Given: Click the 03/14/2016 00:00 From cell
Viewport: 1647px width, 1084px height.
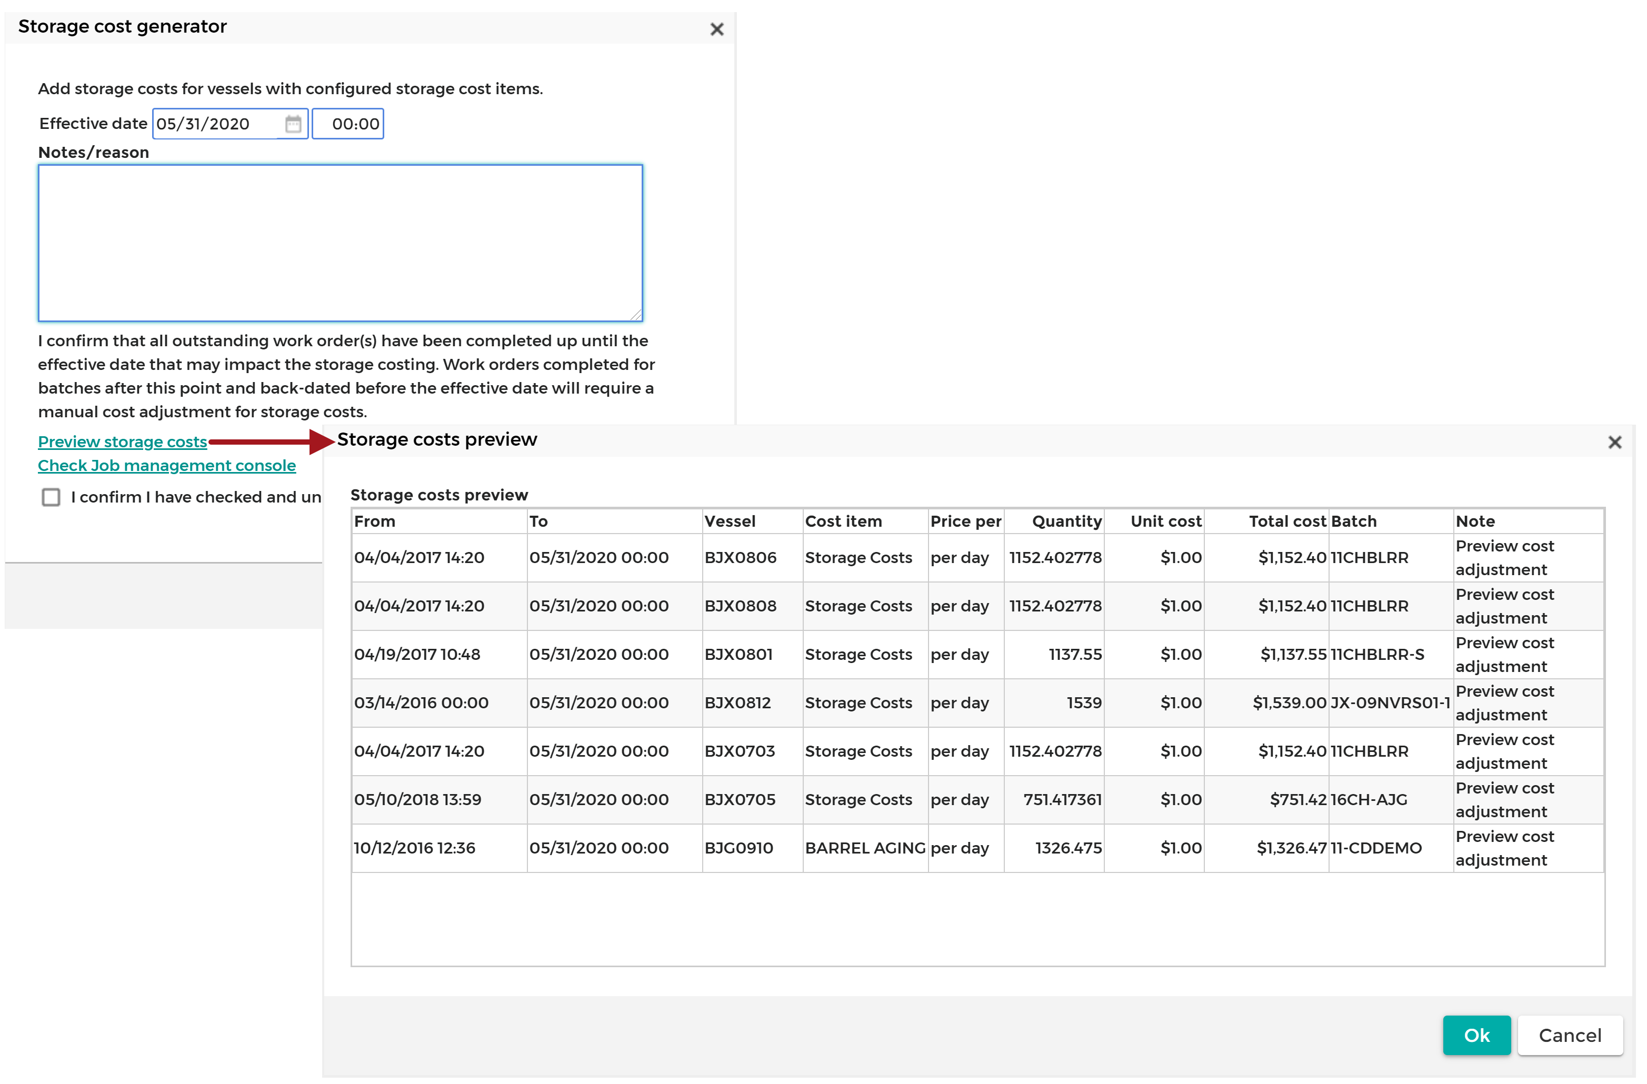Looking at the screenshot, I should pos(440,704).
